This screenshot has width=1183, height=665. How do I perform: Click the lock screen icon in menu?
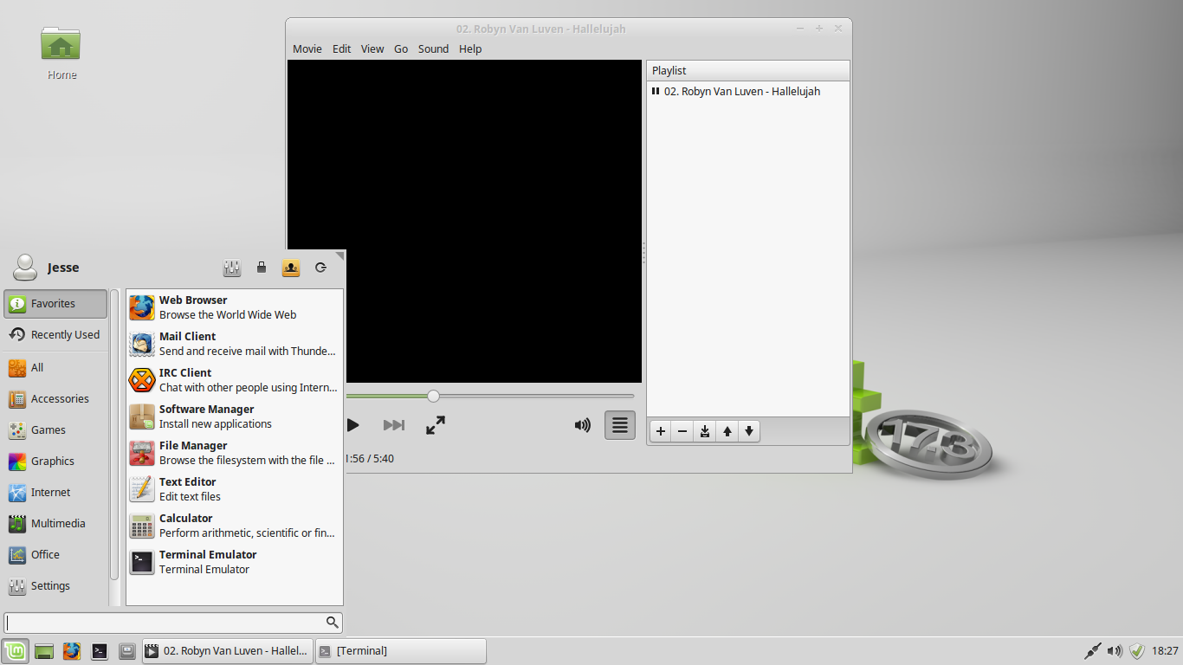point(262,268)
